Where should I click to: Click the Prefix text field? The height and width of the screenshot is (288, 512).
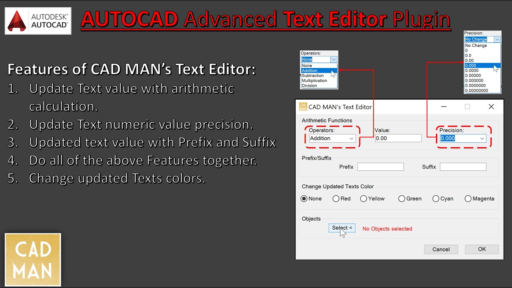(x=380, y=167)
